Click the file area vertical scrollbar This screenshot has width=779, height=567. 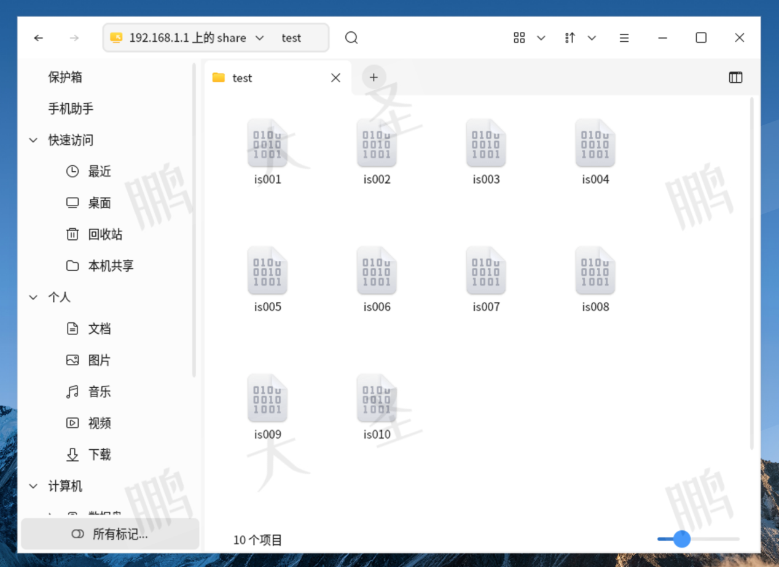752,273
